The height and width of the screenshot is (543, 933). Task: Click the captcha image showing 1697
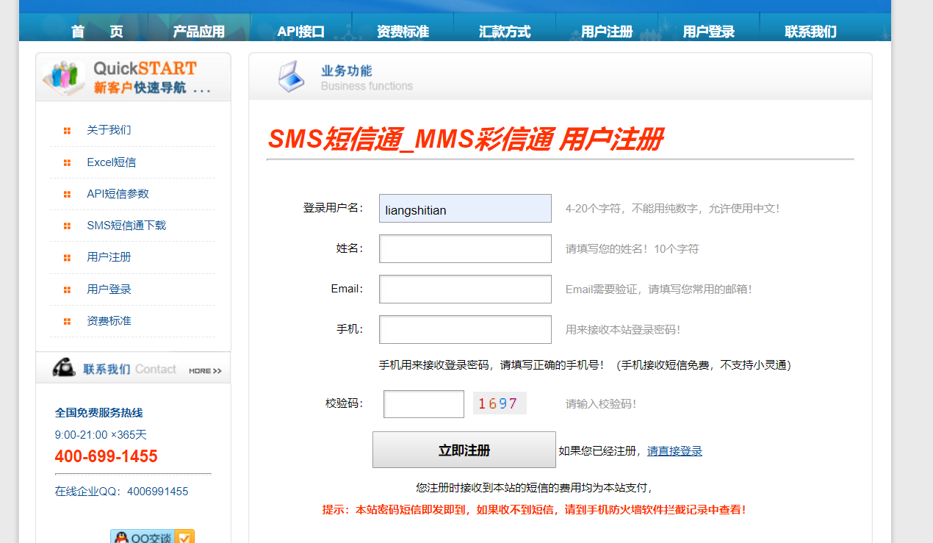[499, 403]
